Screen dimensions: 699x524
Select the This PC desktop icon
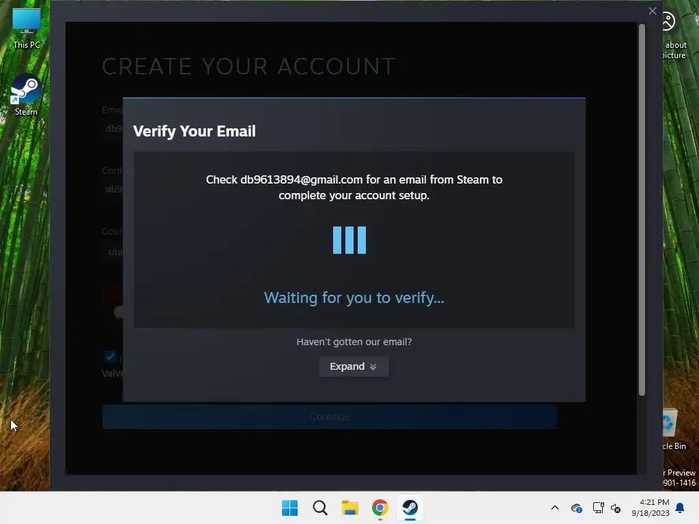[x=27, y=29]
